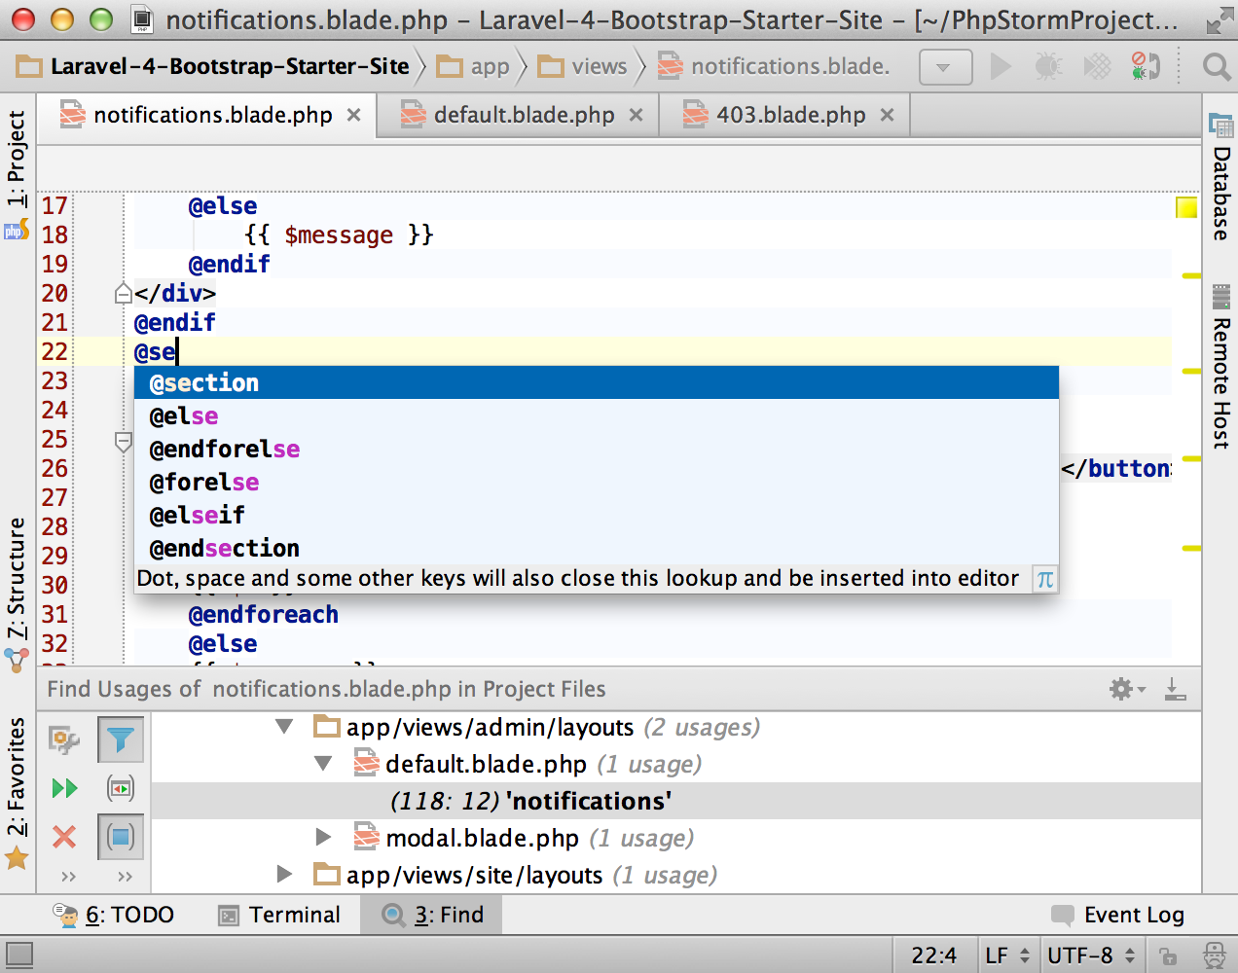1238x973 pixels.
Task: Choose @endforelse completion suggestion
Action: coord(596,449)
